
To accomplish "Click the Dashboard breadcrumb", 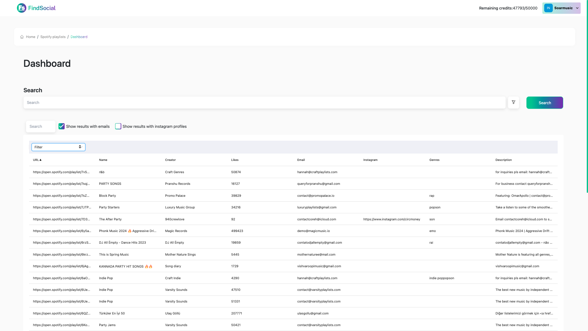I will 79,37.
